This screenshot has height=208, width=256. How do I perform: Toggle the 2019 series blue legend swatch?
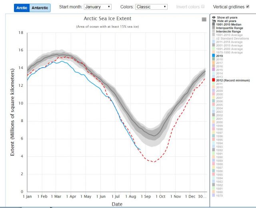[x=214, y=56]
